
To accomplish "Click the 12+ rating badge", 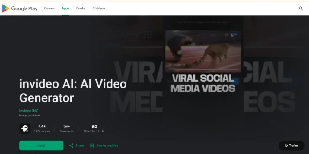I will click(94, 126).
